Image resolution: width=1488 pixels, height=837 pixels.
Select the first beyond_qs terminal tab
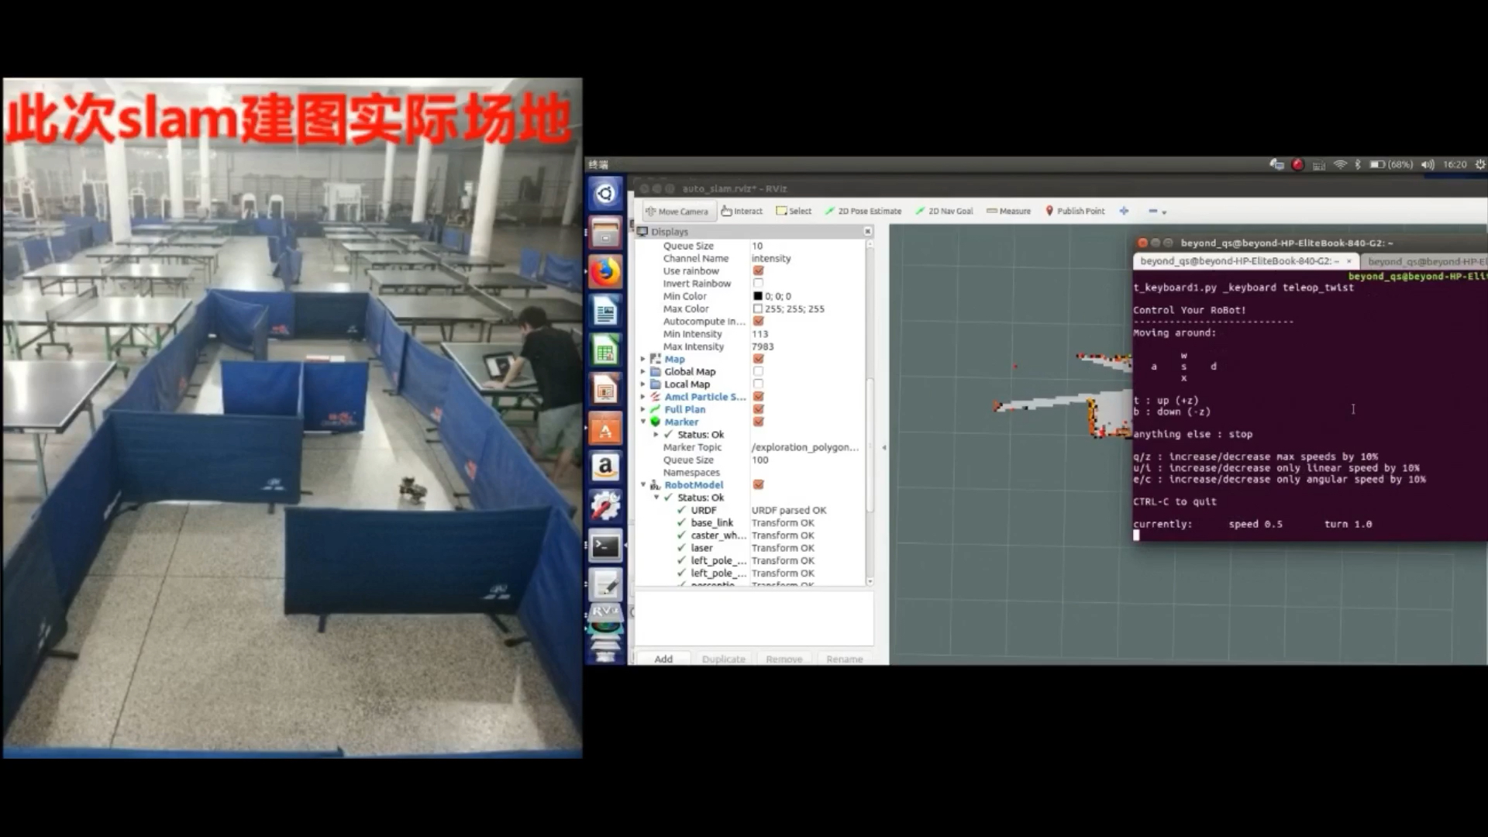coord(1240,261)
